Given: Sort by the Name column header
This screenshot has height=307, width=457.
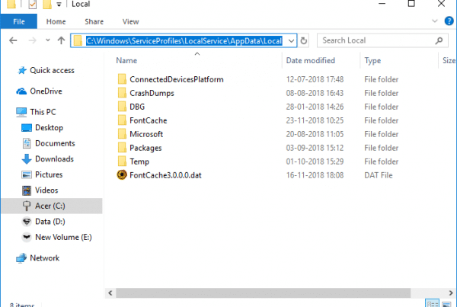Looking at the screenshot, I should [126, 60].
